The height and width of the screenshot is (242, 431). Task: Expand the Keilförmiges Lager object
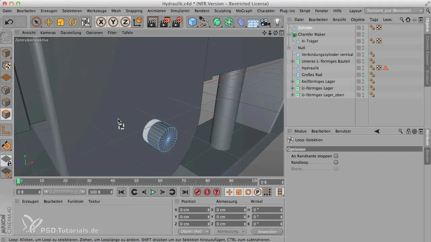(293, 81)
